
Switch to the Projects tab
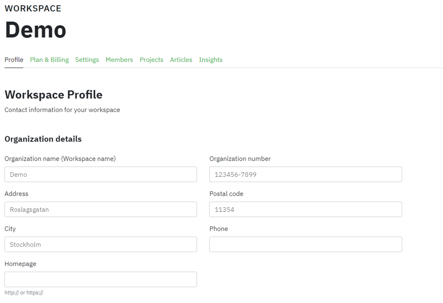tap(151, 60)
